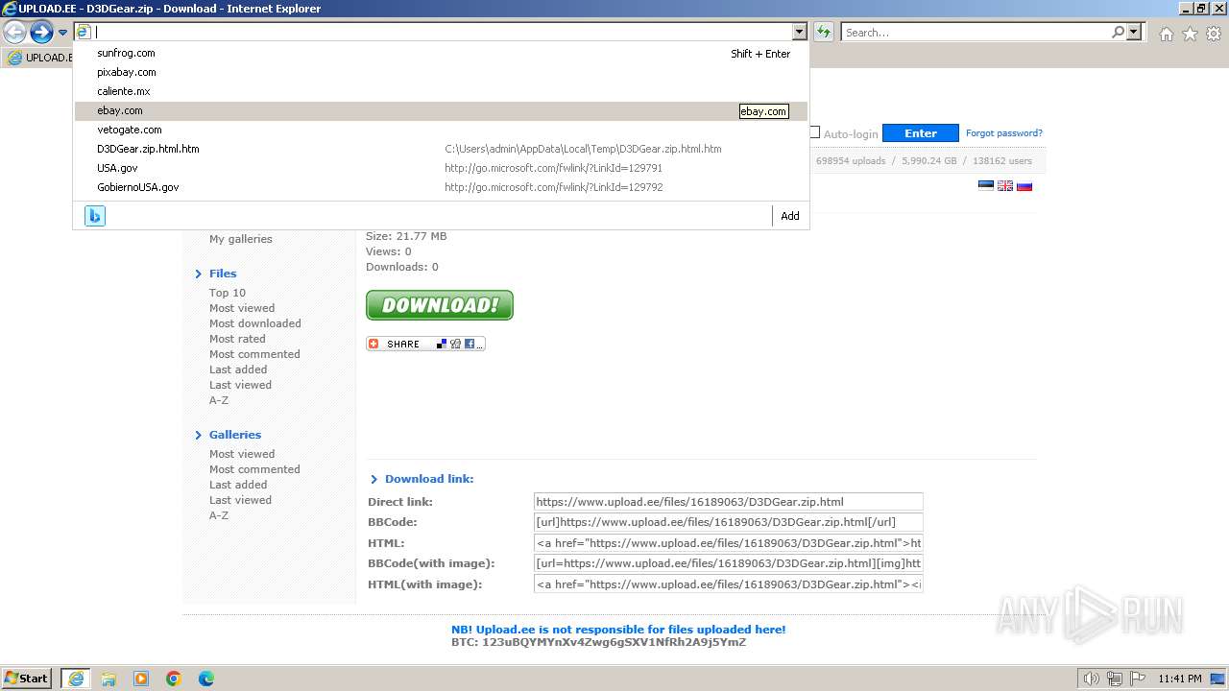Select the USA.gov favorites entry
The width and height of the screenshot is (1229, 691).
pos(441,168)
